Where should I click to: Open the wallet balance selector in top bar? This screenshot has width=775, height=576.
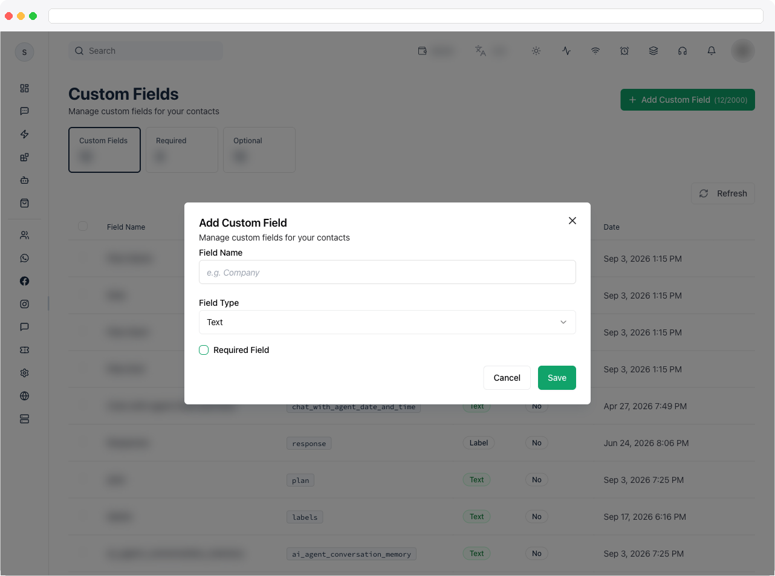coord(436,51)
